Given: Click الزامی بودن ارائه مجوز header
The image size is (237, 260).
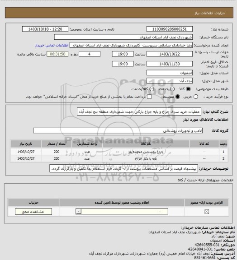Looking at the screenshot, I should [206, 203].
